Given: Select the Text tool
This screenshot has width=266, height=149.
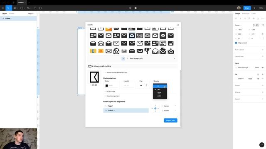Looking at the screenshot, I should point(35,8).
